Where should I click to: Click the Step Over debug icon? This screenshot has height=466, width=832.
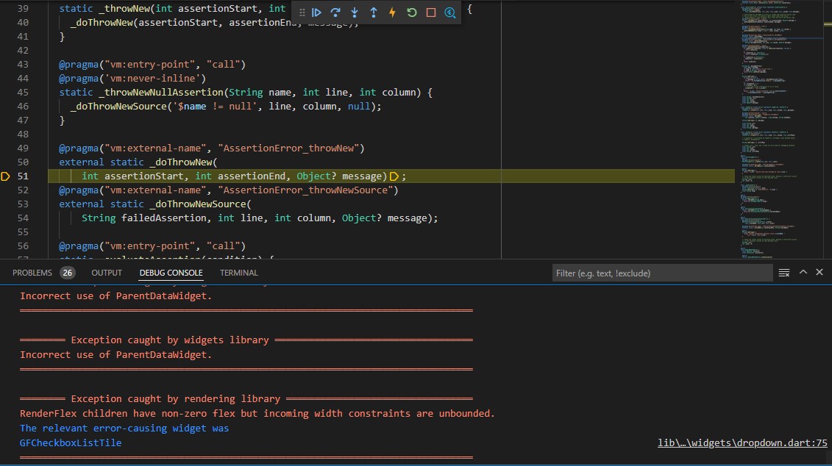335,12
